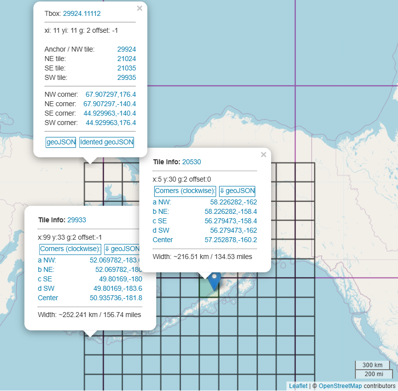Open the NE tile 21024 link
398x391 pixels.
[x=126, y=59]
